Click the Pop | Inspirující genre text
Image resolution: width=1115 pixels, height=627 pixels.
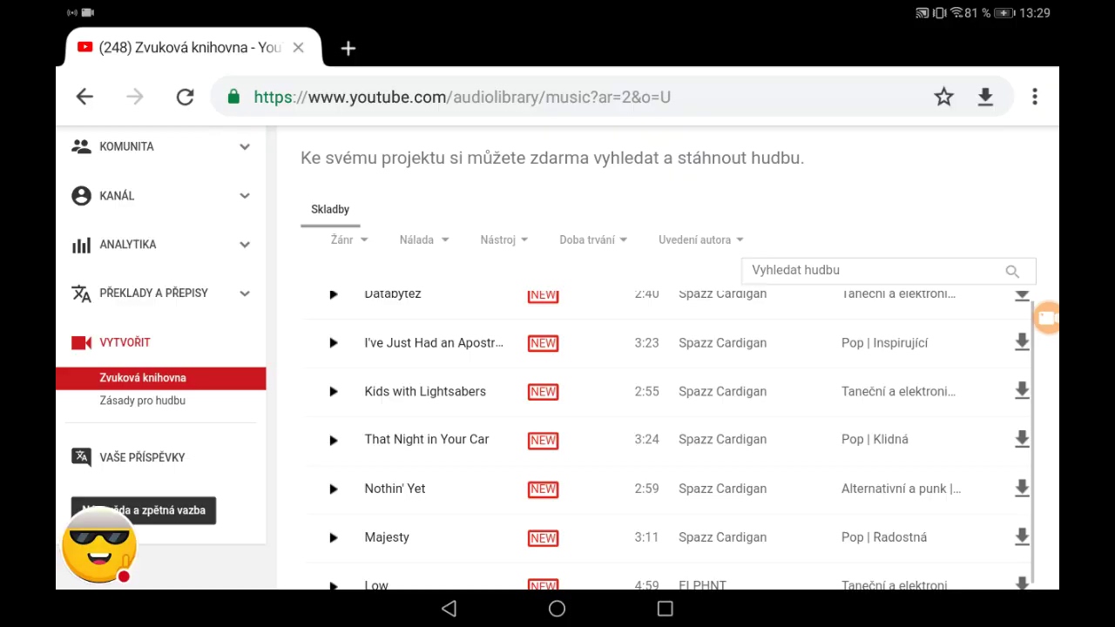pyautogui.click(x=884, y=343)
